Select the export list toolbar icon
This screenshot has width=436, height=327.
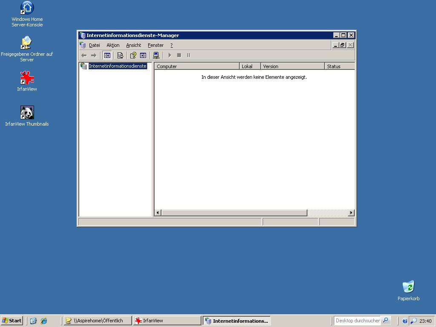point(120,55)
